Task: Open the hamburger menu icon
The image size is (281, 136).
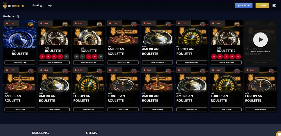Action: (x=274, y=6)
